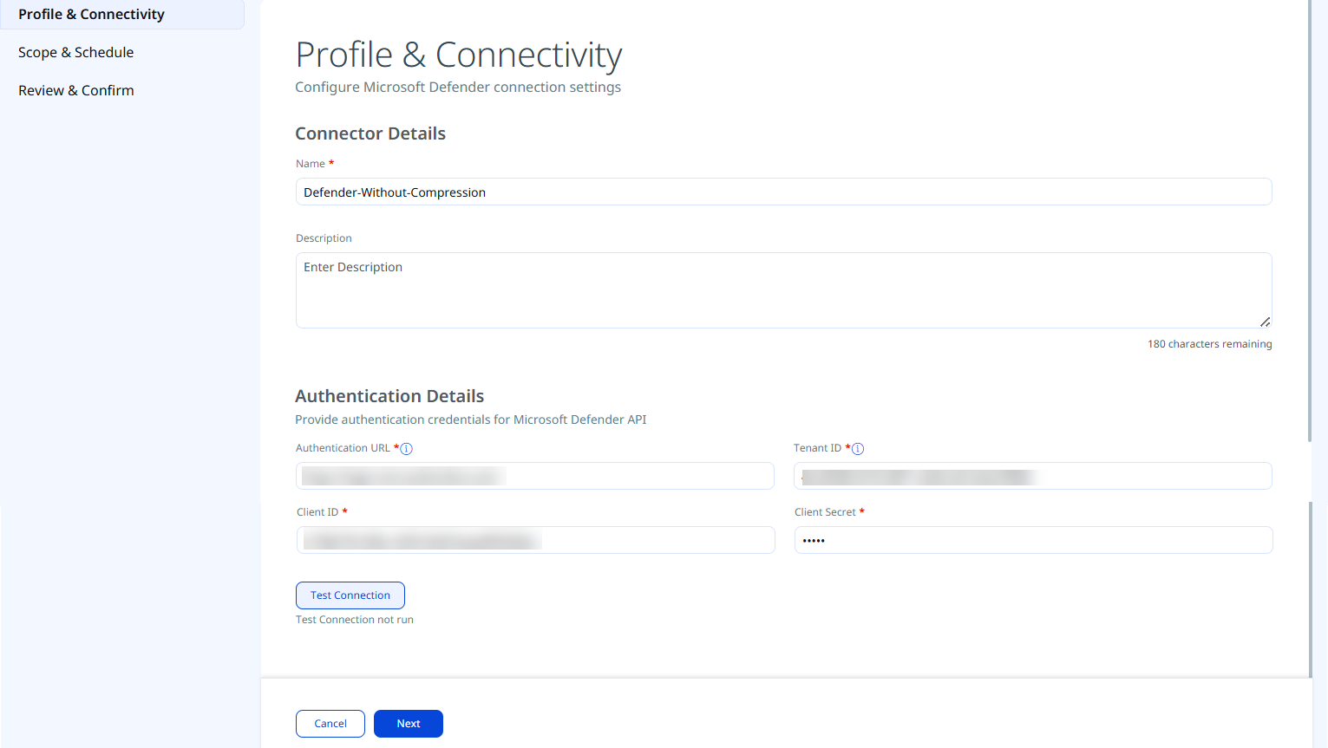Image resolution: width=1328 pixels, height=748 pixels.
Task: Click the blue Next button
Action: pyautogui.click(x=409, y=724)
